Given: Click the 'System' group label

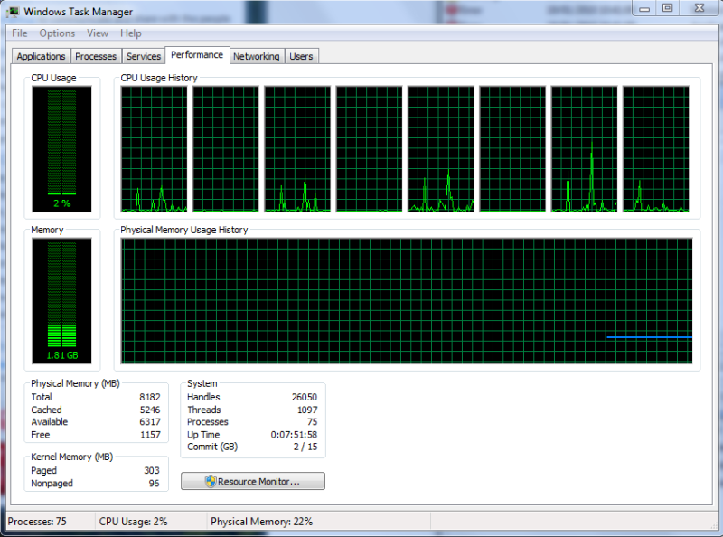Looking at the screenshot, I should pyautogui.click(x=202, y=383).
